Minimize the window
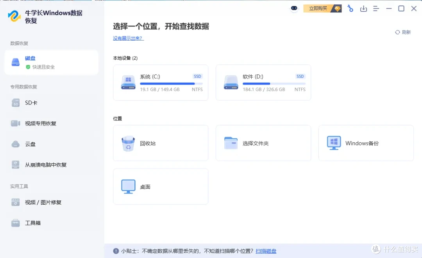Screen dimensions: 422x258 click(389, 9)
